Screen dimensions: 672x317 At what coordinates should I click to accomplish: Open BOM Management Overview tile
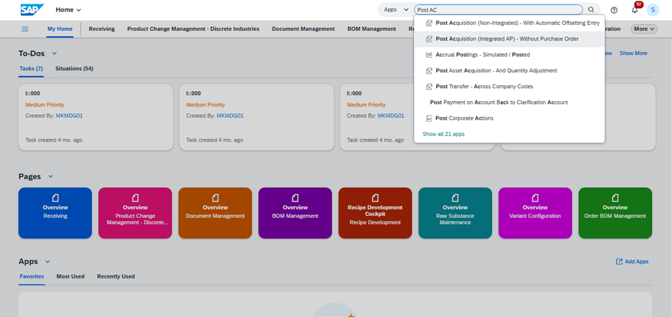(x=295, y=213)
